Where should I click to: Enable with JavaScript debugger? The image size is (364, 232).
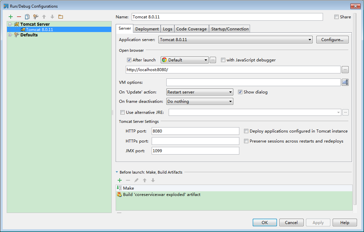click(223, 60)
